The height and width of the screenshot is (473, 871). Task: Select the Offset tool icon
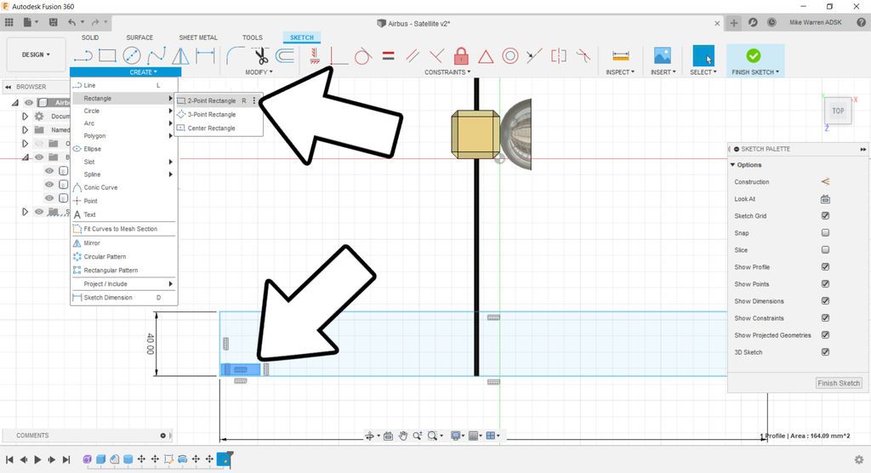coord(284,55)
